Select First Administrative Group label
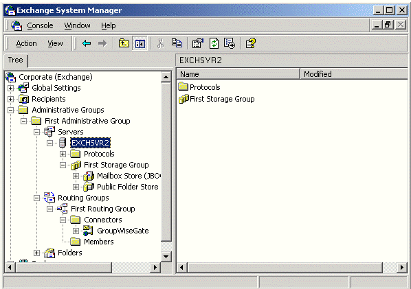This screenshot has width=411, height=289. (x=87, y=121)
